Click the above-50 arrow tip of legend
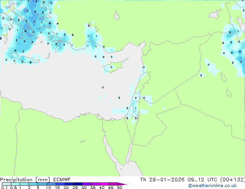Screen dimensions: 245x189 tap(122, 184)
